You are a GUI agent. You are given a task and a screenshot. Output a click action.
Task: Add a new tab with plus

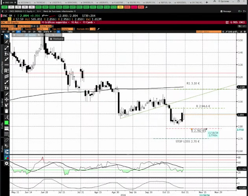207,2
